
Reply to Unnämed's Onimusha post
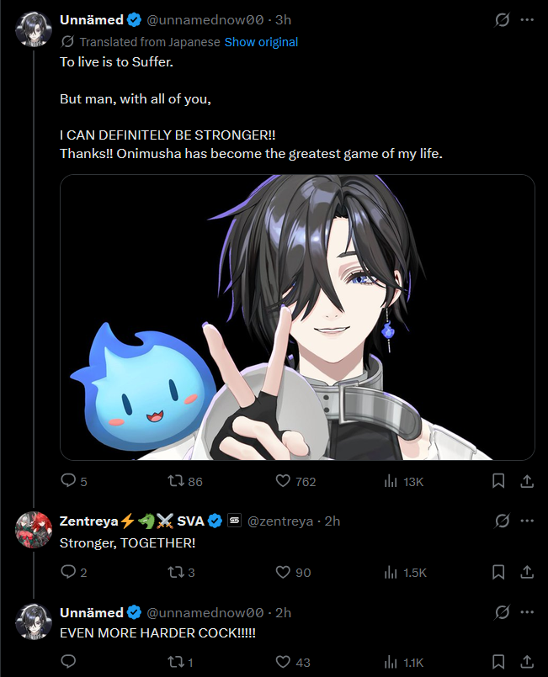click(68, 480)
